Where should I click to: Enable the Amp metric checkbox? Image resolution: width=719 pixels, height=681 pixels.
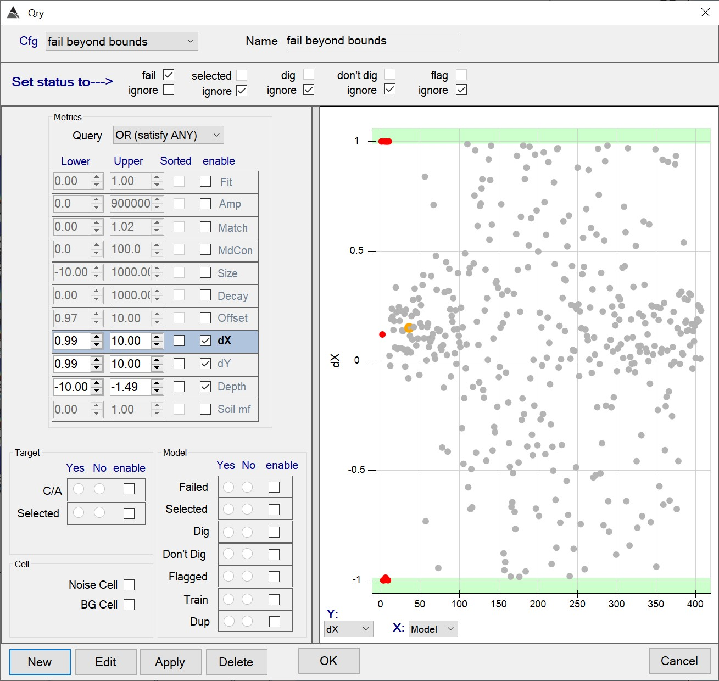pyautogui.click(x=205, y=204)
